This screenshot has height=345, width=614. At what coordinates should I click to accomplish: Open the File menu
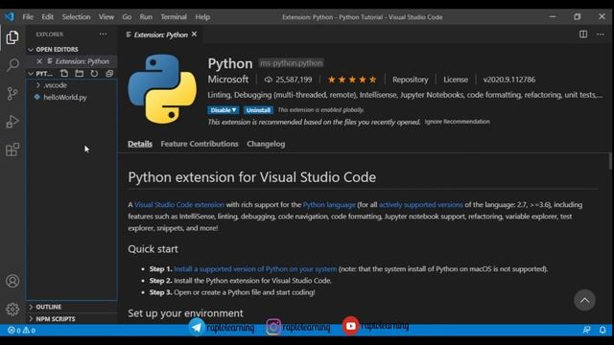click(28, 17)
